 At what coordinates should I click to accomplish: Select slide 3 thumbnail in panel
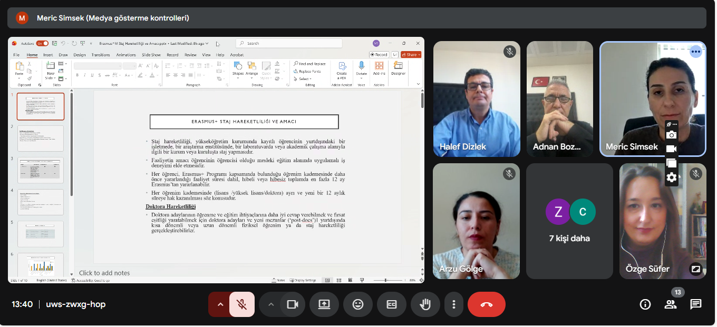[41, 170]
